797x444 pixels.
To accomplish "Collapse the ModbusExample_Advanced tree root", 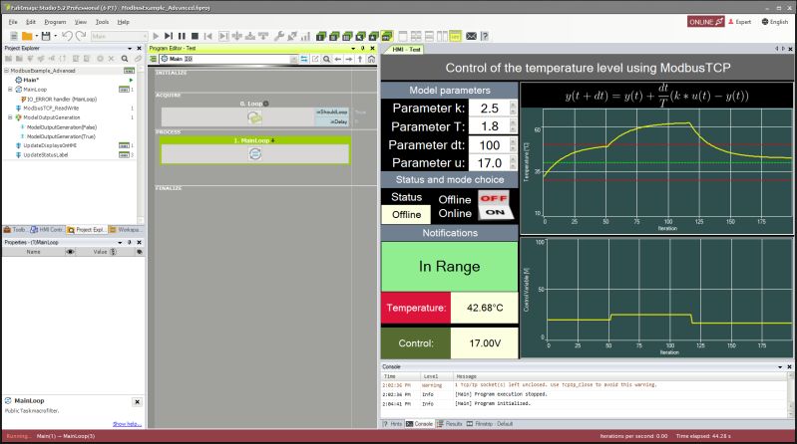I will 7,71.
